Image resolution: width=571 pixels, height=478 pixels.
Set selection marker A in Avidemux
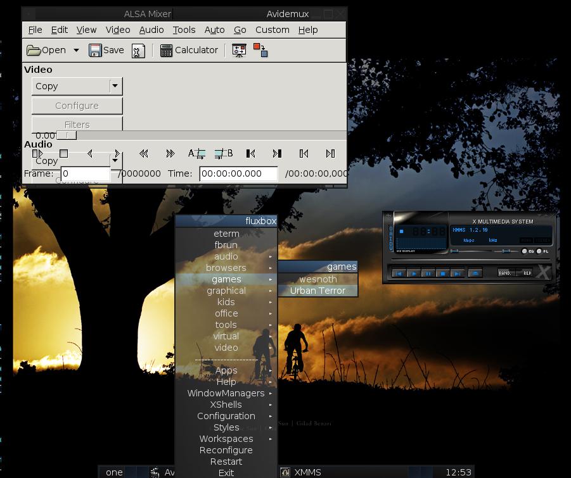(196, 153)
